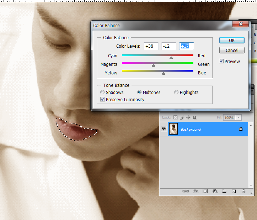The image size is (257, 220).
Task: Toggle Lock image pixels brush icon
Action: (182, 117)
